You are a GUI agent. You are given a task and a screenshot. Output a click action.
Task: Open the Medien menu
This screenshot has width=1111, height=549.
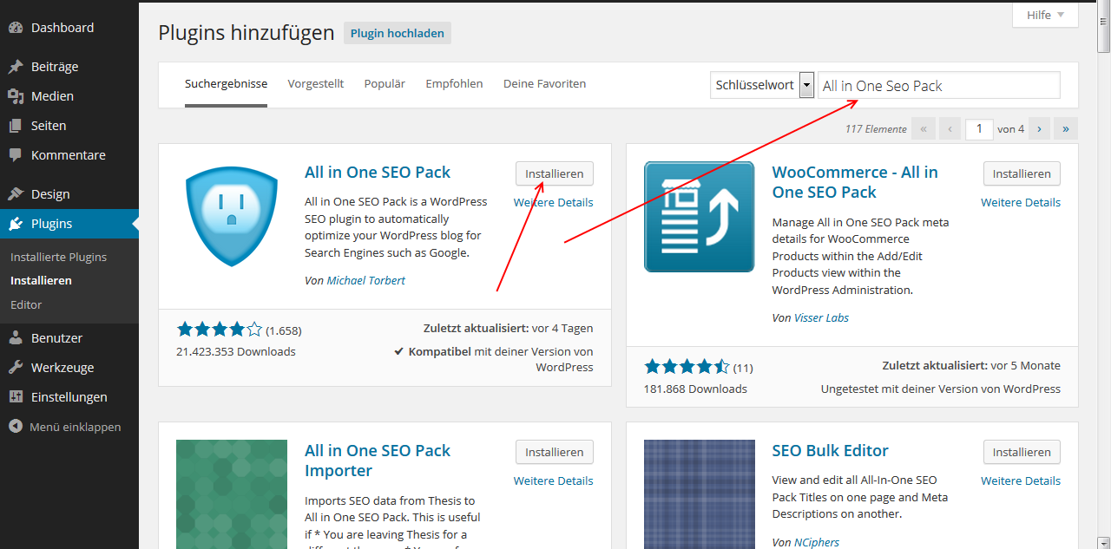tap(69, 96)
